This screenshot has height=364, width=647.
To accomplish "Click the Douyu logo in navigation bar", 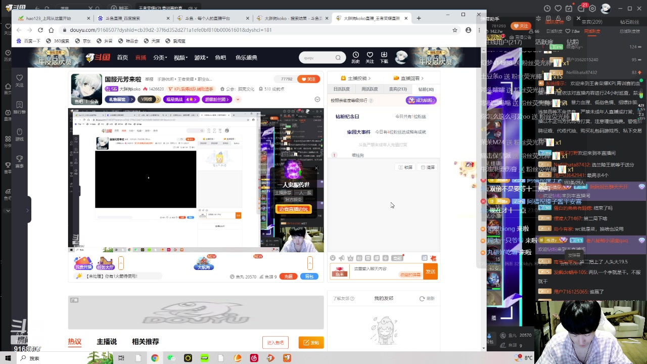I will click(x=98, y=57).
